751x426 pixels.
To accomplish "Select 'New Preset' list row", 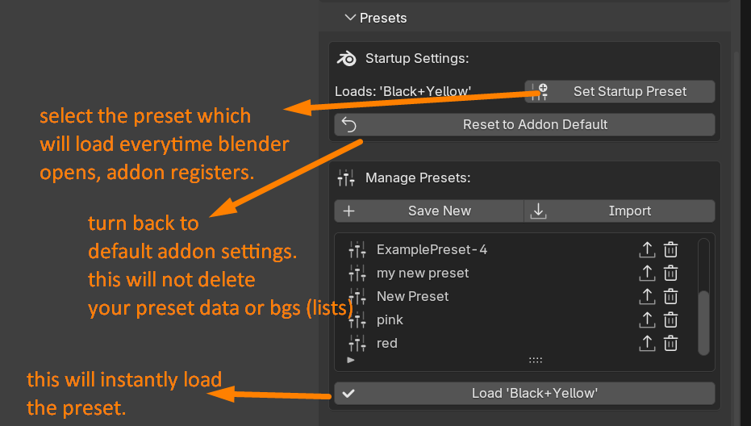I will pos(515,297).
